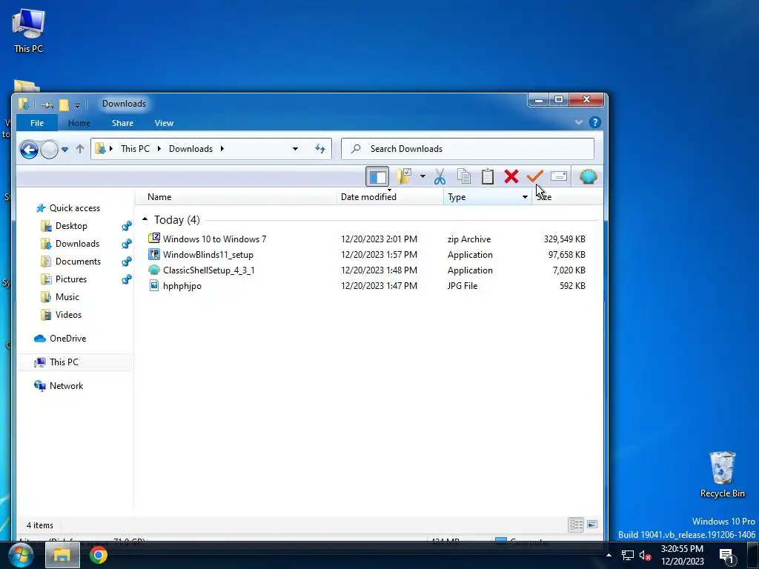
Task: Click the title bar properties pin icon
Action: point(47,105)
